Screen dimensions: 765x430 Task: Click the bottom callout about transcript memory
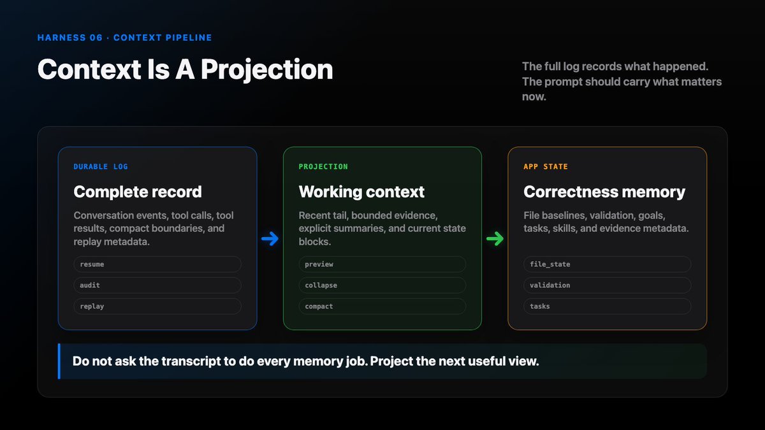pyautogui.click(x=382, y=361)
